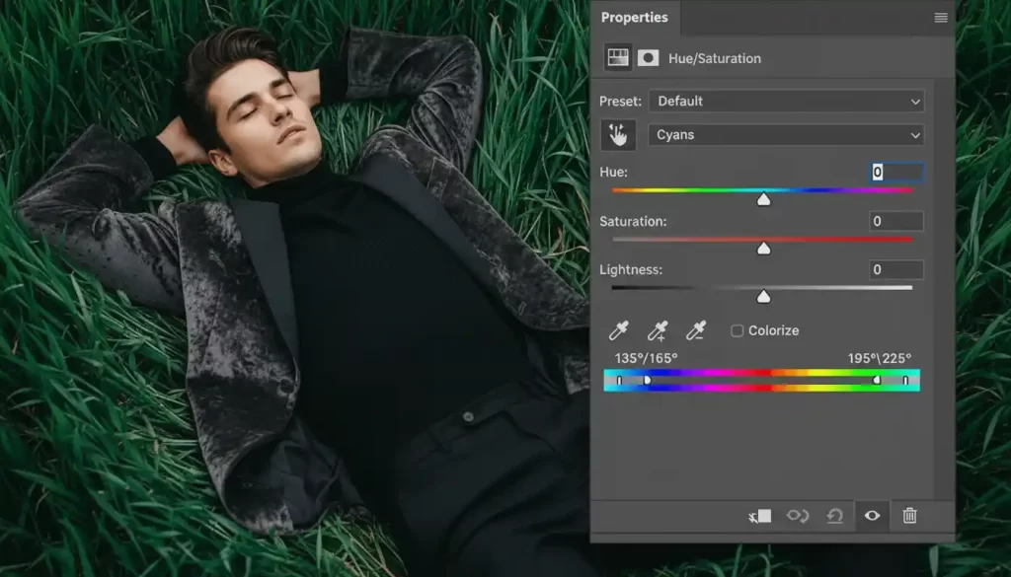Click the color range spectrum bar
1011x577 pixels.
(x=762, y=379)
